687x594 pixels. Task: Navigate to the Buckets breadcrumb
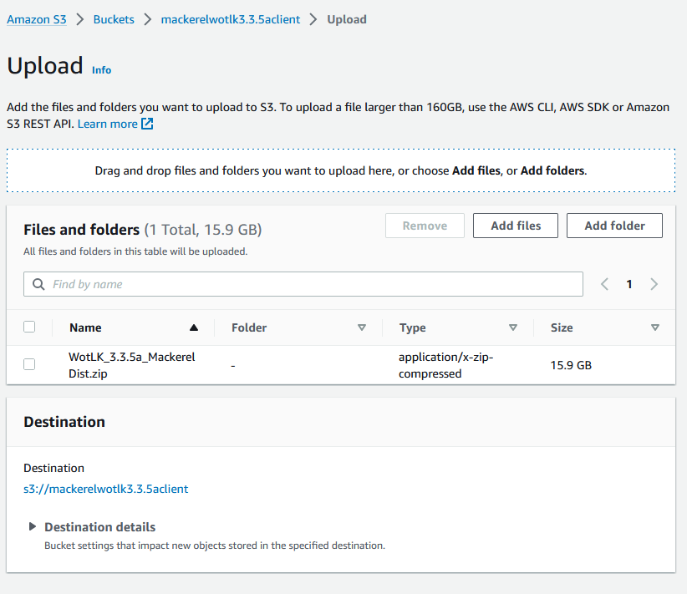(114, 19)
